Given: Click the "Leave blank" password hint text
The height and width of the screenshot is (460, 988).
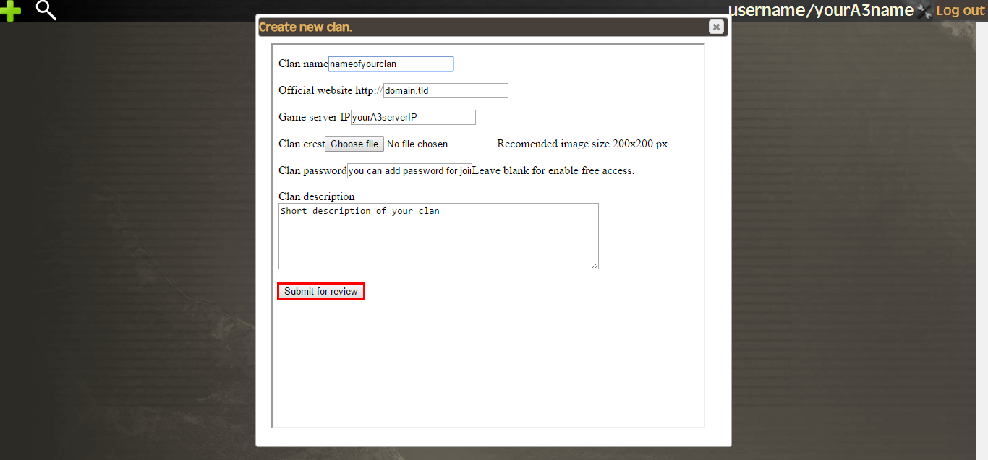Looking at the screenshot, I should click(553, 170).
